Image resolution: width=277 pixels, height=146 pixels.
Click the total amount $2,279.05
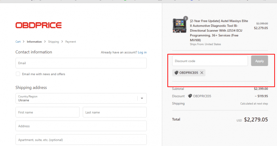256,120
